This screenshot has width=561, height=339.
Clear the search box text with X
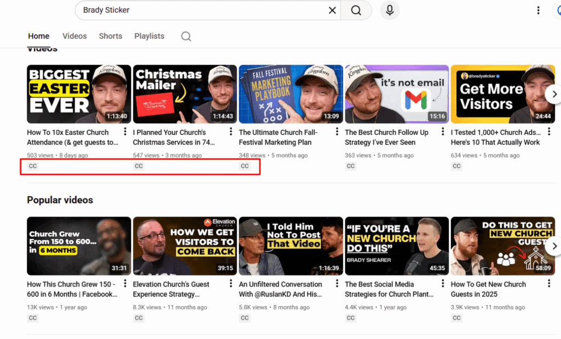333,10
